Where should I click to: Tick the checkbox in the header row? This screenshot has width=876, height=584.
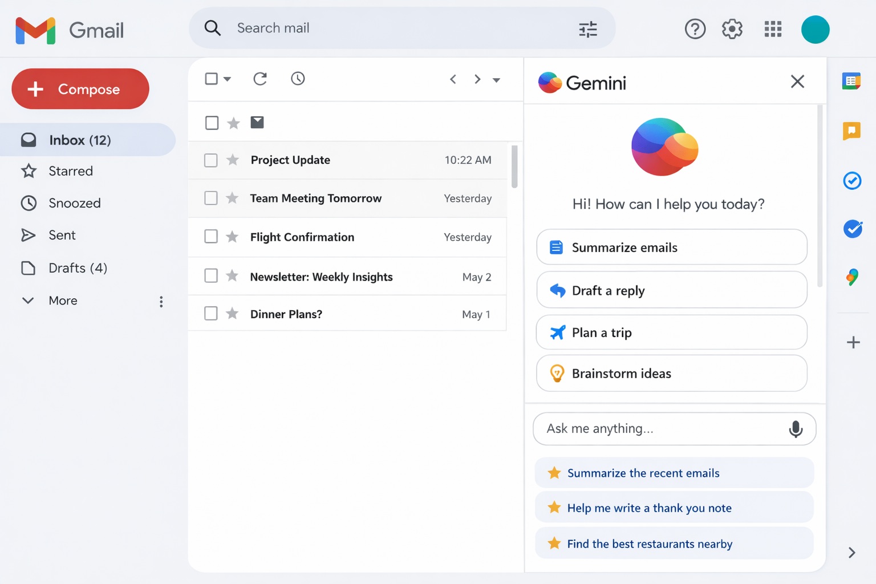pos(212,123)
